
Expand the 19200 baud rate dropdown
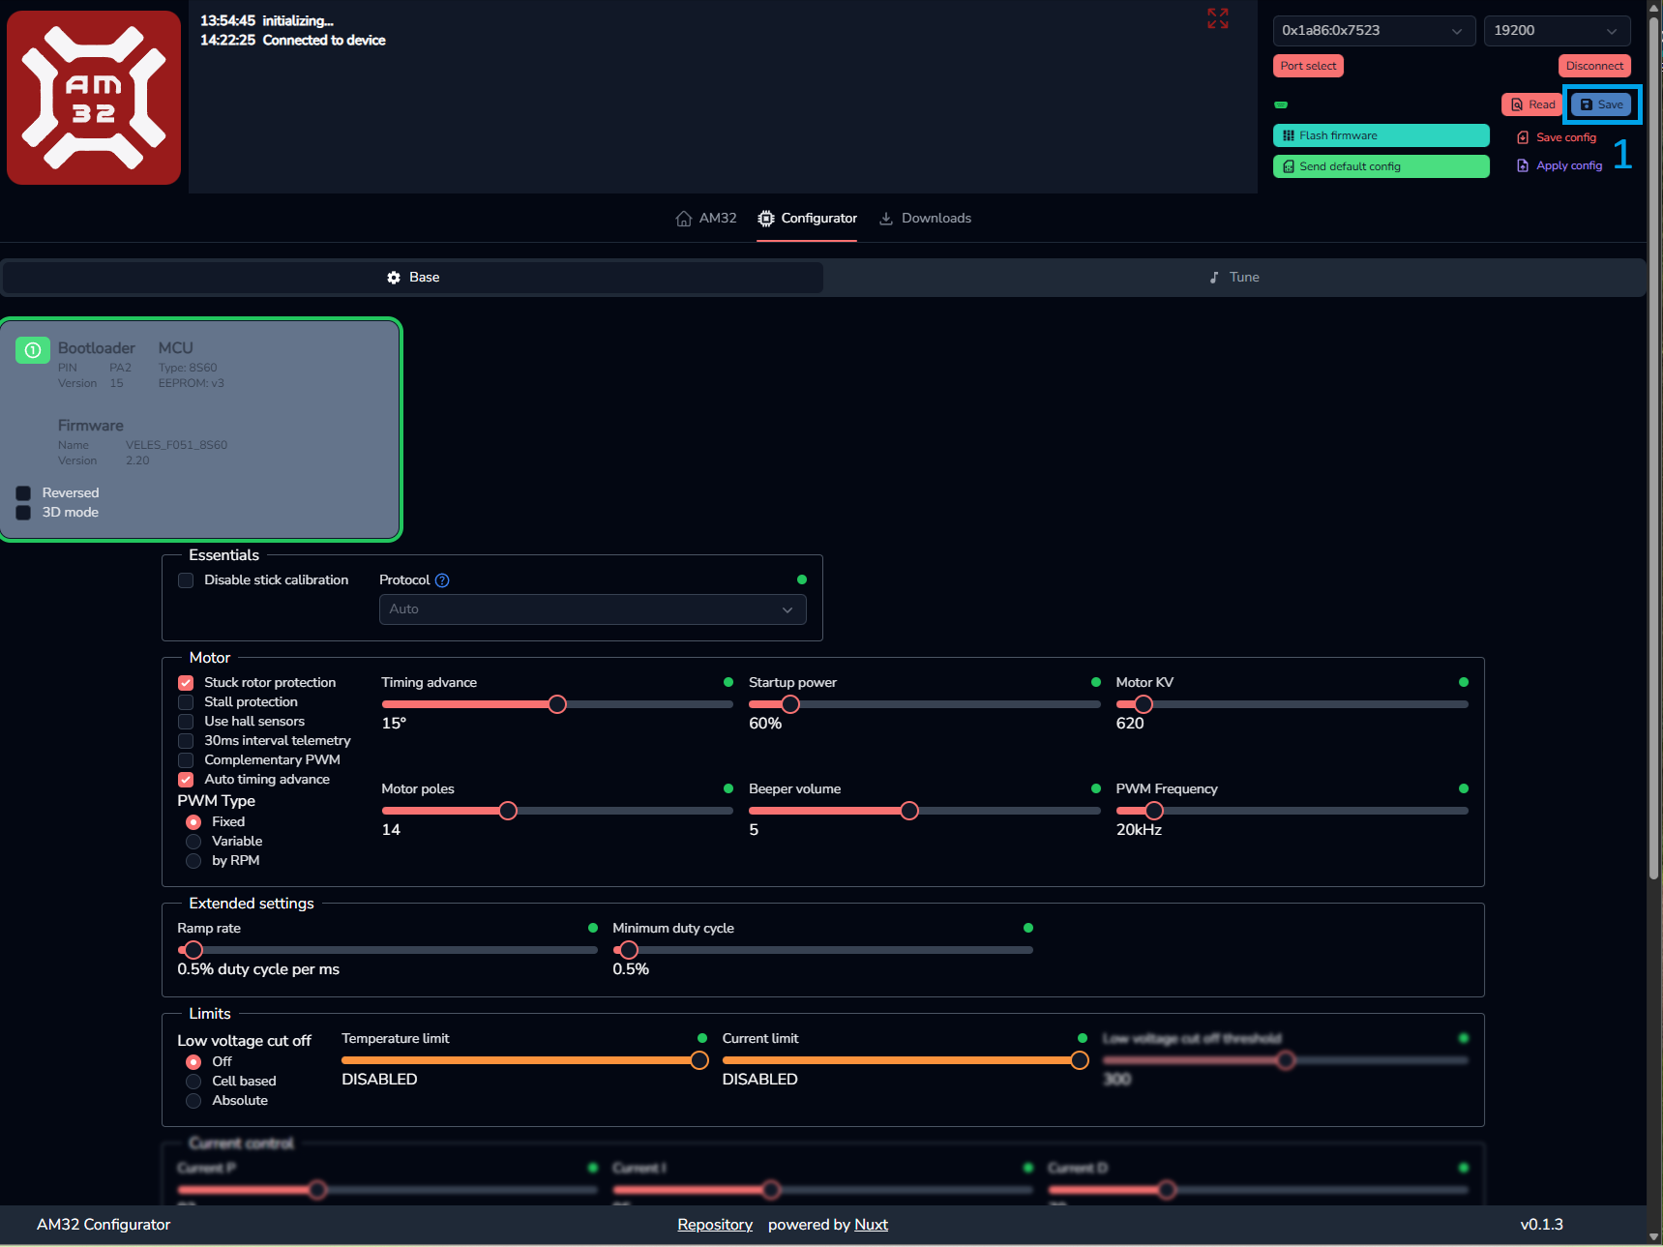(1556, 31)
